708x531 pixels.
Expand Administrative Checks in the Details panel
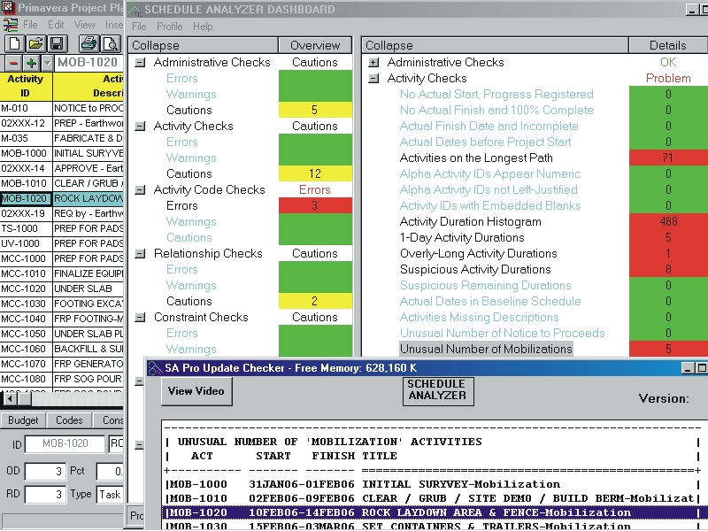373,63
